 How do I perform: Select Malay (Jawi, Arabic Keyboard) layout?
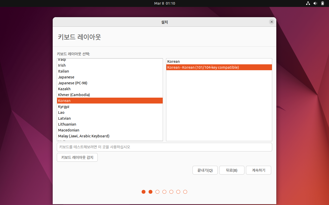coord(110,136)
